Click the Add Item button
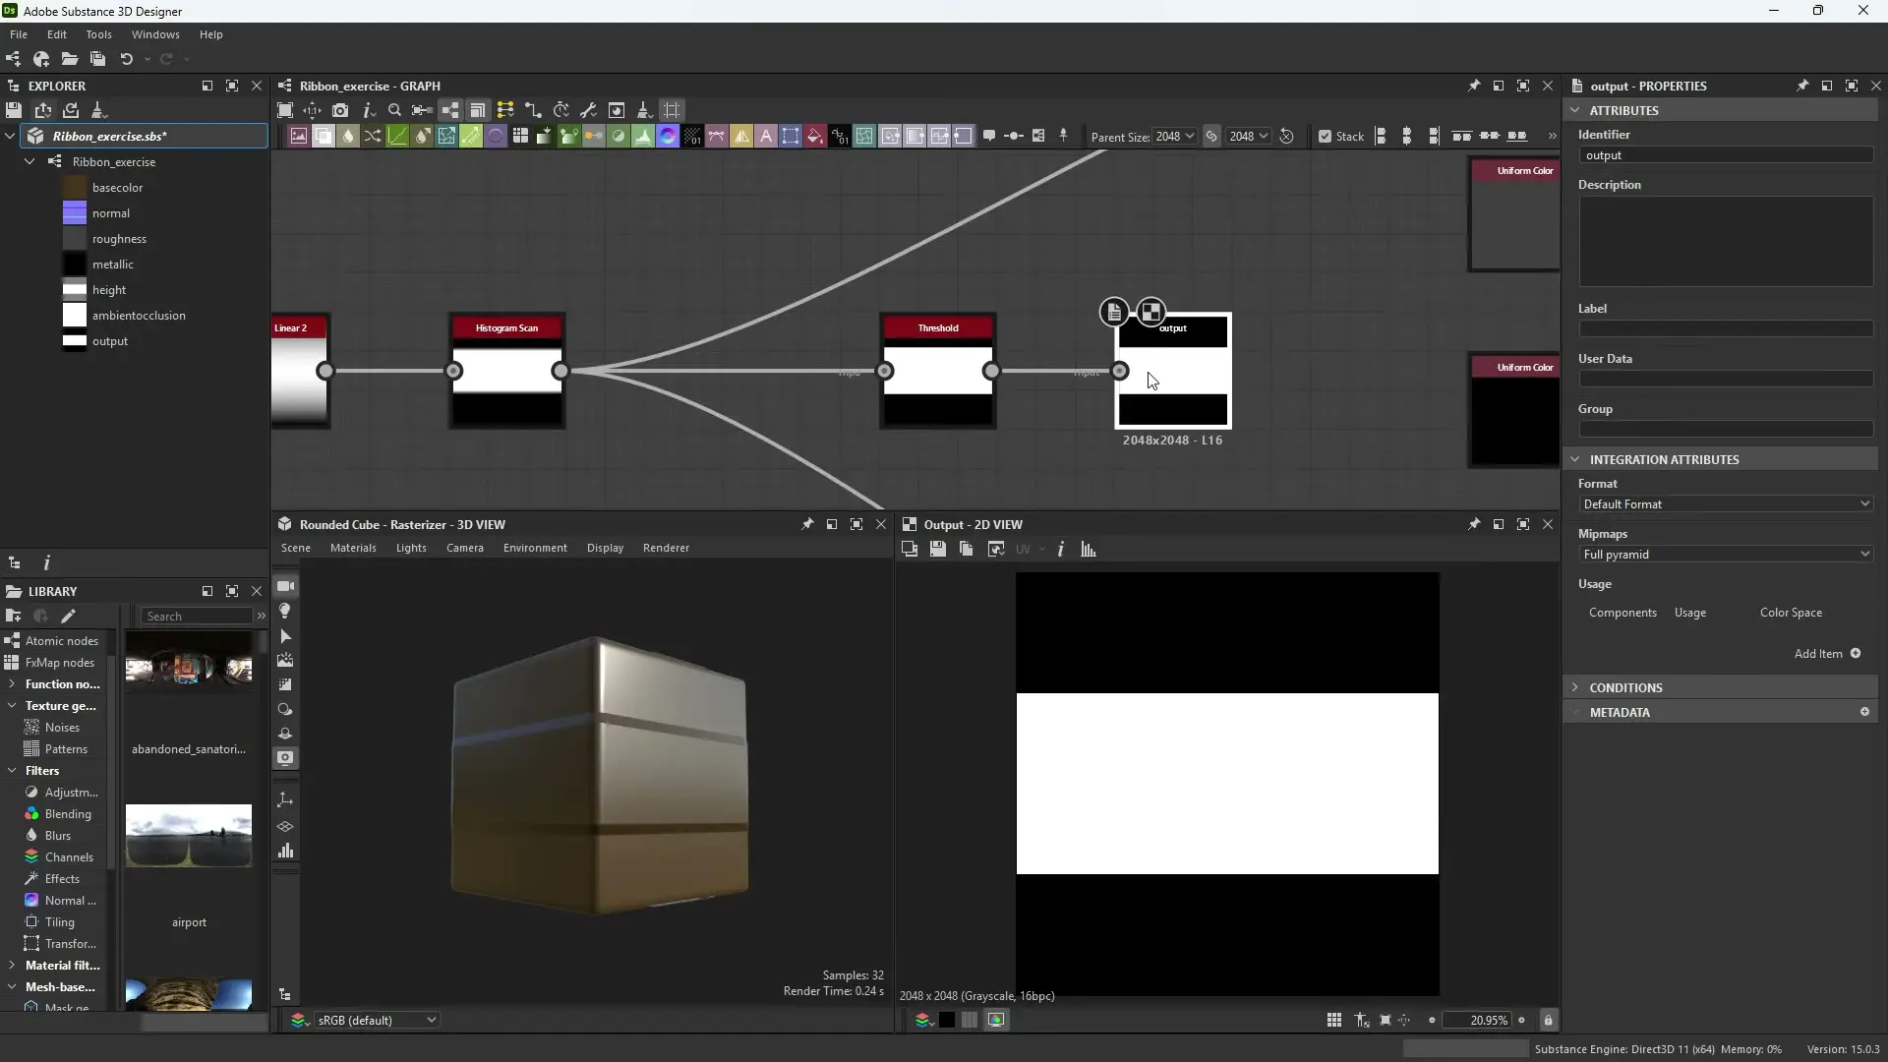 coord(1827,653)
